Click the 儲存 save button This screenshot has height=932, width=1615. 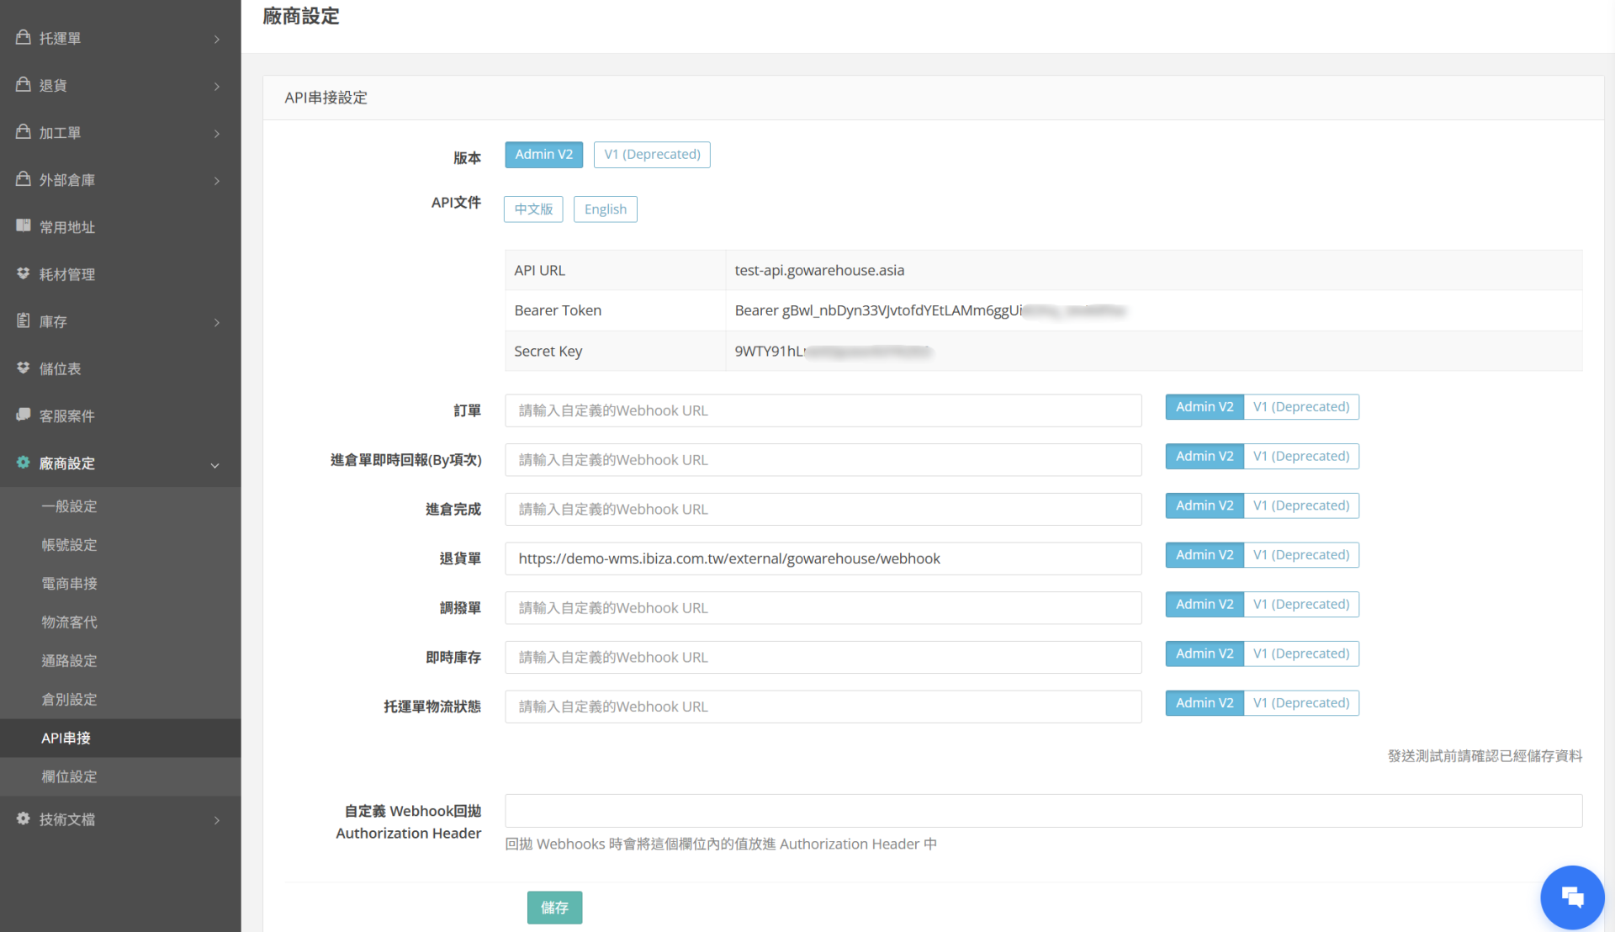coord(554,908)
